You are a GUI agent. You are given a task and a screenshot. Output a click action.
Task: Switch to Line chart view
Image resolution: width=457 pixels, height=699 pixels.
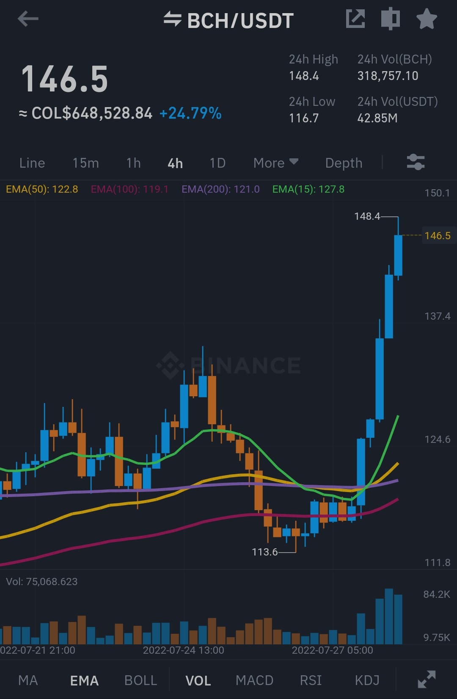[x=32, y=163]
